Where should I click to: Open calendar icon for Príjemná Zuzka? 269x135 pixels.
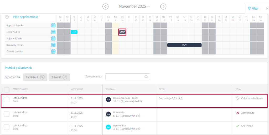(x=53, y=38)
